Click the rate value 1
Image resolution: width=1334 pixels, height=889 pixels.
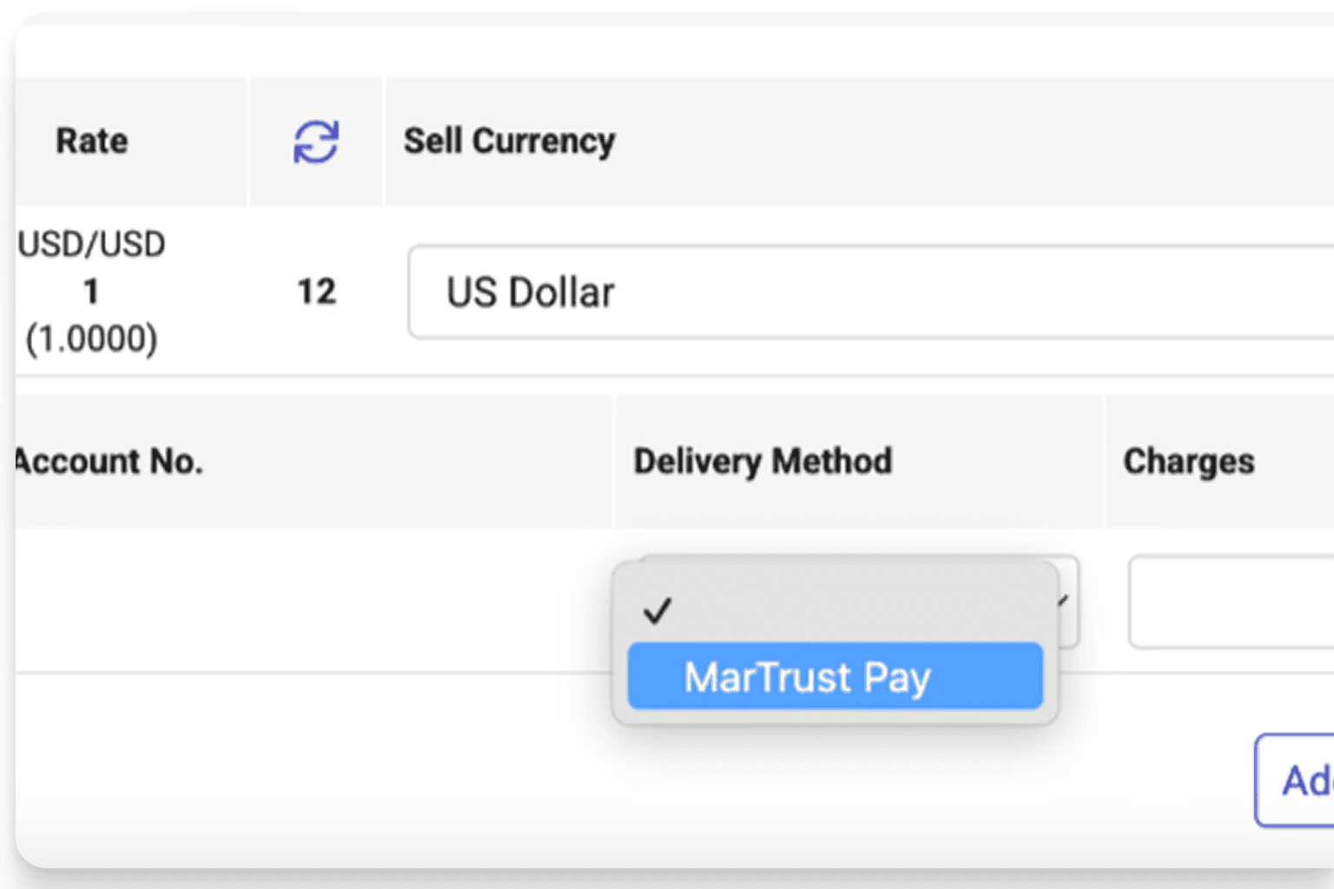coord(91,292)
